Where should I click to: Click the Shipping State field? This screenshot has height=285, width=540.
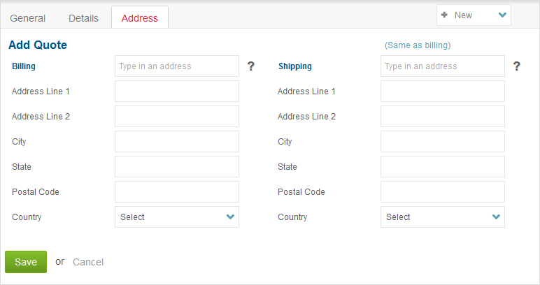[443, 167]
